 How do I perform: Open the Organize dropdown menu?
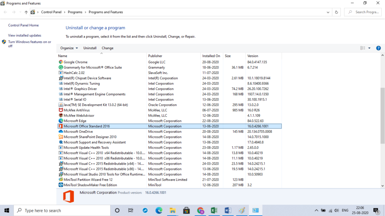point(69,48)
